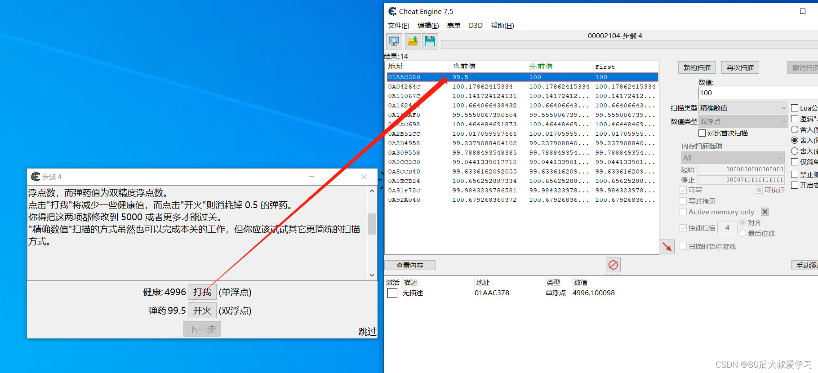This screenshot has width=818, height=373.
Task: Click the 停止 address field
Action: [x=741, y=180]
